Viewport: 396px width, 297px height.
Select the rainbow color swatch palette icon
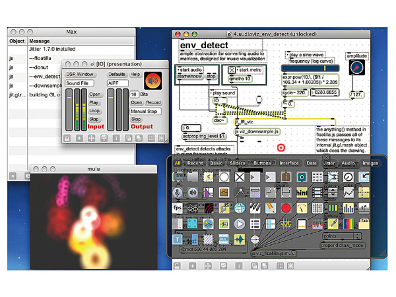pos(348,224)
